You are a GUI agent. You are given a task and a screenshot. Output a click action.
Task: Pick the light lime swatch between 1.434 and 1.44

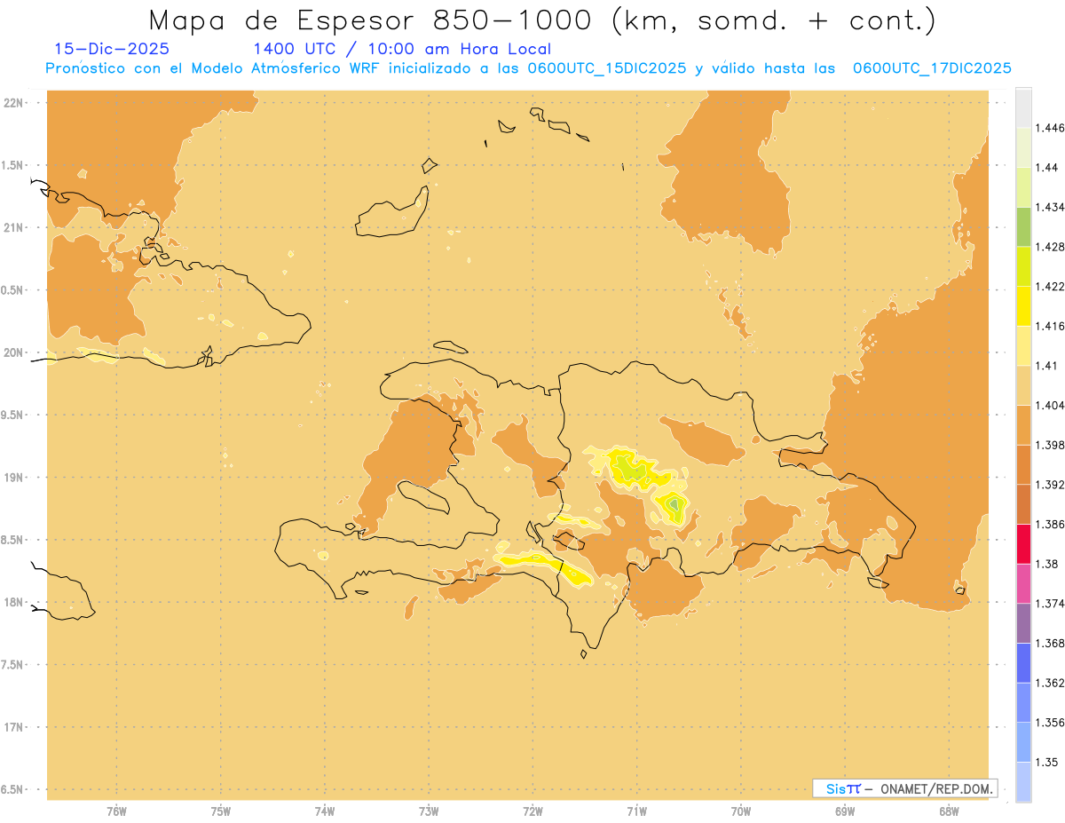tap(1023, 187)
